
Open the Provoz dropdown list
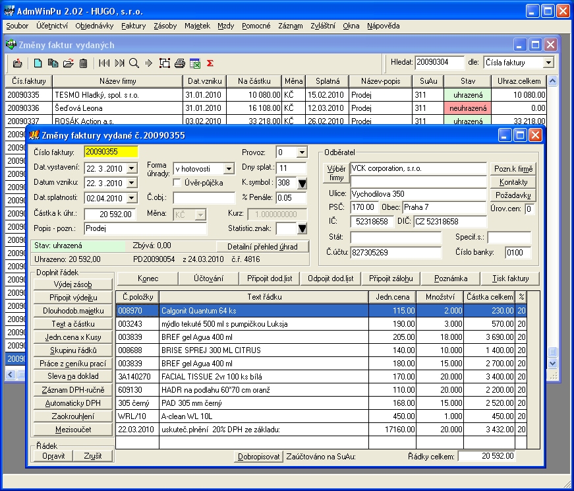(x=302, y=152)
